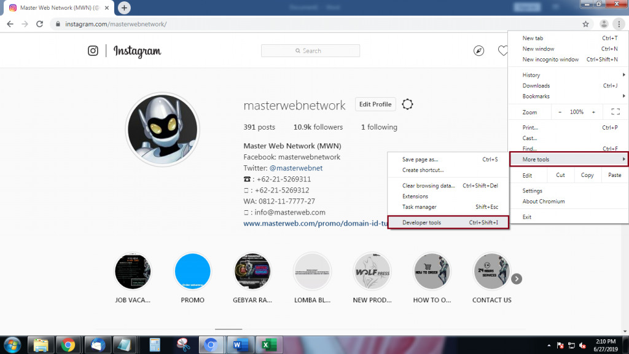Increase zoom with the plus button

594,112
